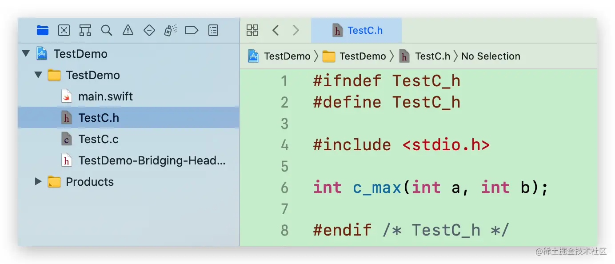Click the #include directive keyword
Image resolution: width=615 pixels, height=264 pixels.
[x=352, y=145]
